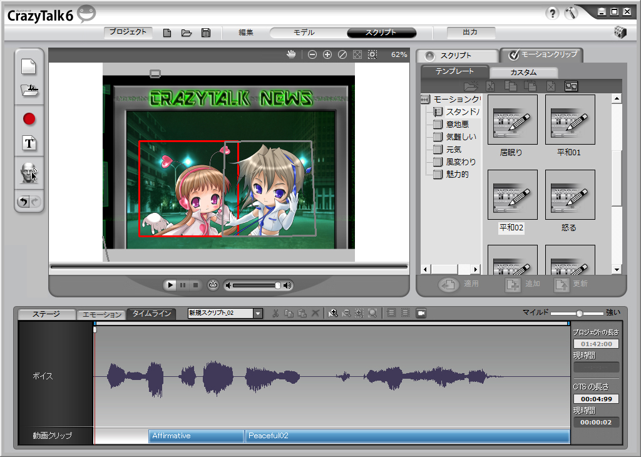Switch to the スクリプト panel radio tab
641x457 pixels.
coord(458,56)
